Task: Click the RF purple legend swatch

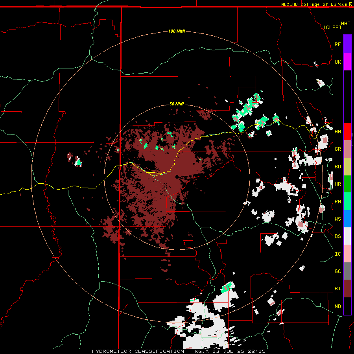Action: pos(347,44)
